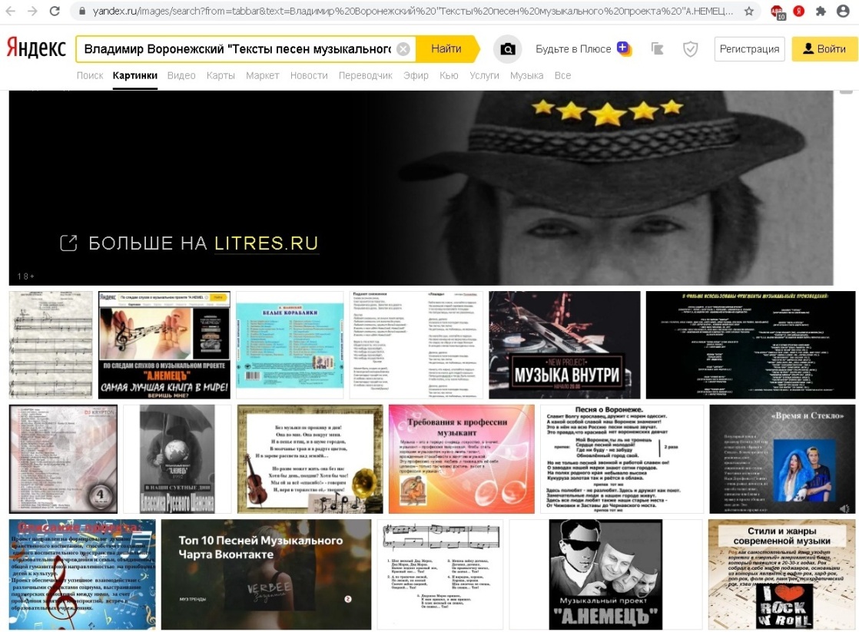Open the Услуги tab

point(484,75)
